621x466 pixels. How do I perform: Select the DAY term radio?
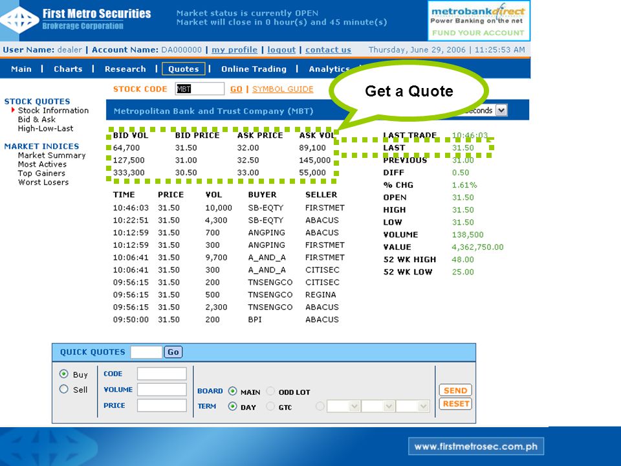point(232,406)
